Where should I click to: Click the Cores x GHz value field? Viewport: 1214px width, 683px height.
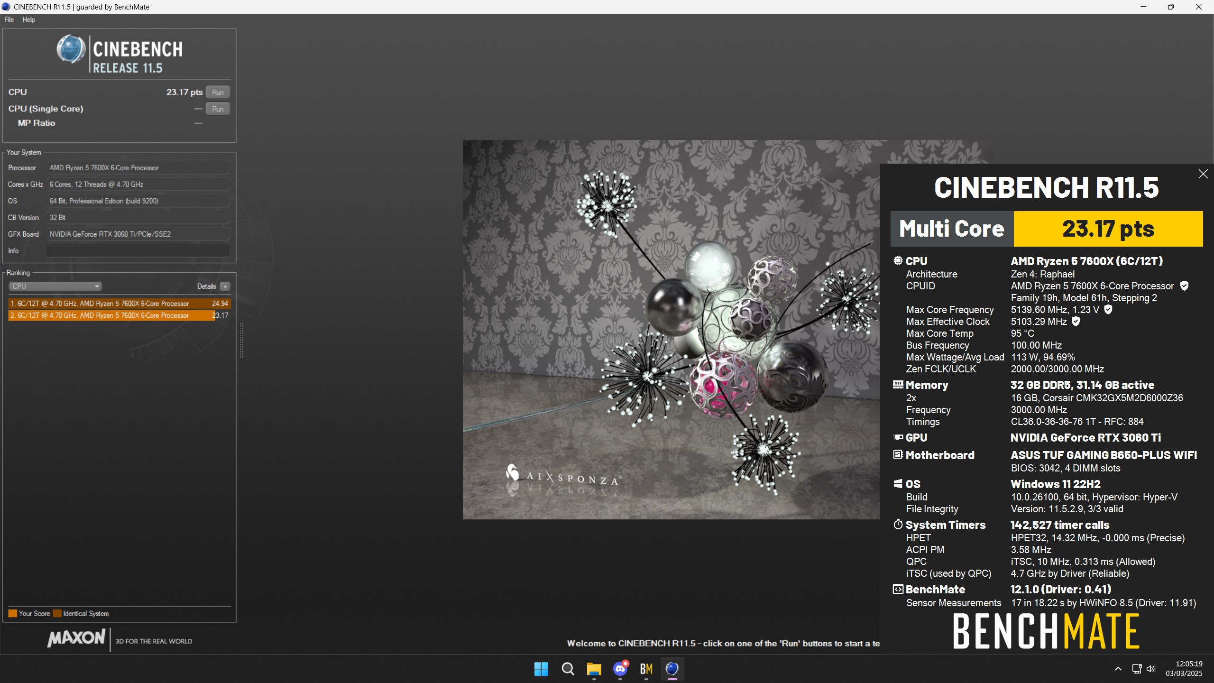[x=138, y=184]
